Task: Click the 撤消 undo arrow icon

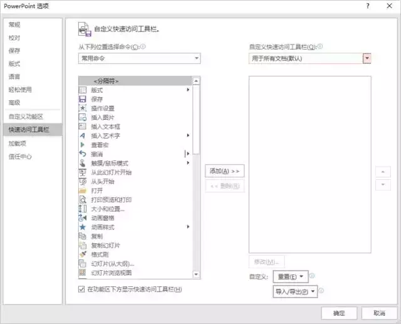Action: click(82, 154)
